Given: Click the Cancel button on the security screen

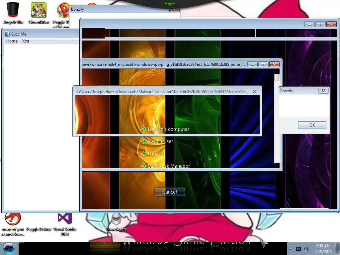Looking at the screenshot, I should click(170, 192).
